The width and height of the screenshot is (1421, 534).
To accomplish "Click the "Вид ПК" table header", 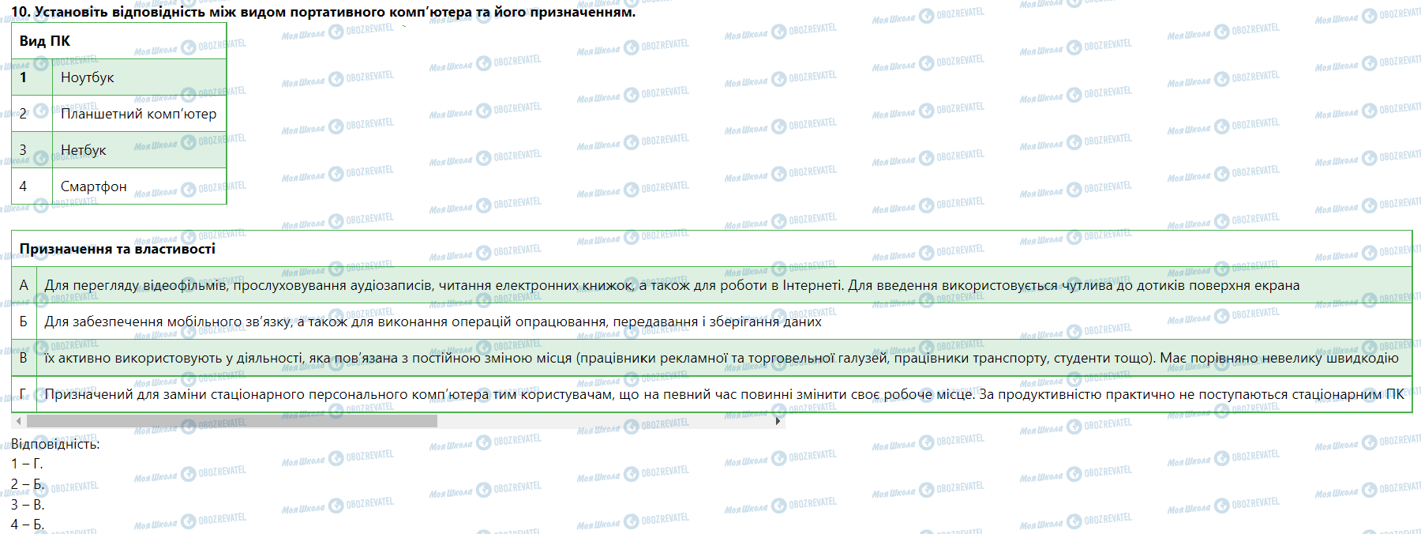I will [45, 41].
